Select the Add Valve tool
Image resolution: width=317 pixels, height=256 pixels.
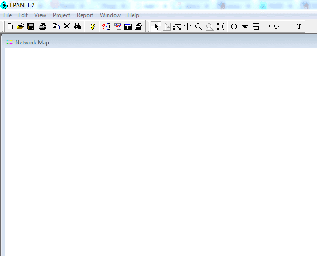(x=289, y=26)
